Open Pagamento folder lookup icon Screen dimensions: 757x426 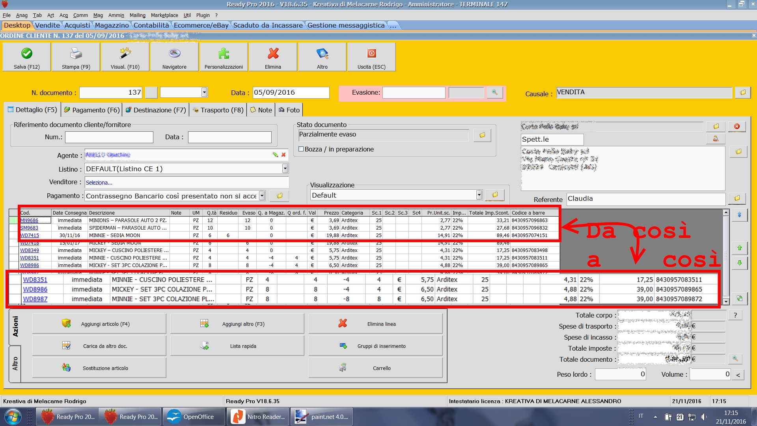280,196
